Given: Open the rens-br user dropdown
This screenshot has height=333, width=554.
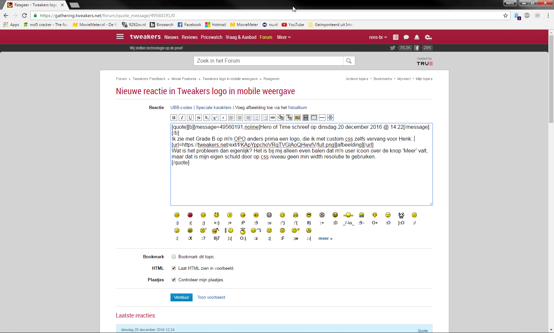Looking at the screenshot, I should 378,37.
